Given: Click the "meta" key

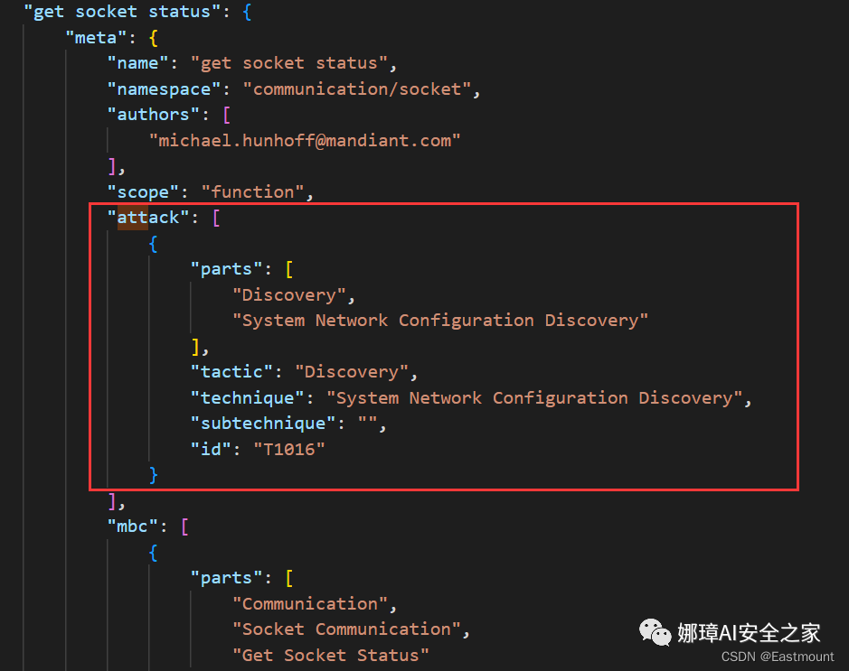Looking at the screenshot, I should [x=96, y=37].
